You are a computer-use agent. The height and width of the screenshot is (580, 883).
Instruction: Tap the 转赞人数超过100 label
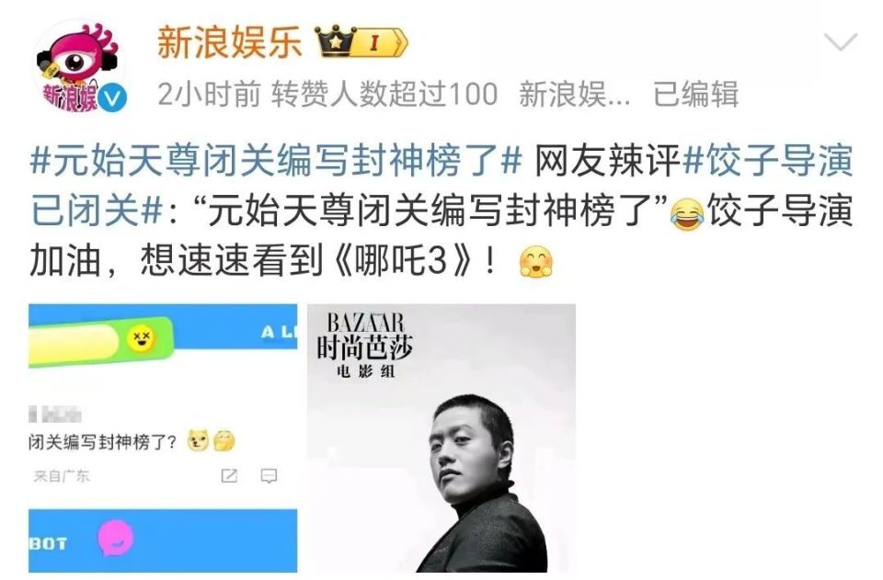(384, 94)
